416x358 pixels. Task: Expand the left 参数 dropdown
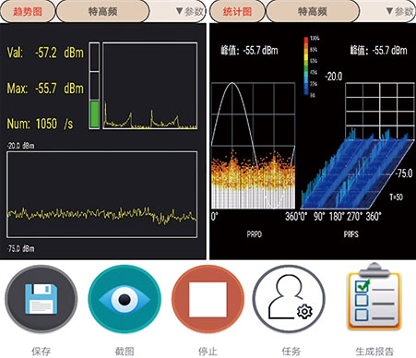(189, 12)
